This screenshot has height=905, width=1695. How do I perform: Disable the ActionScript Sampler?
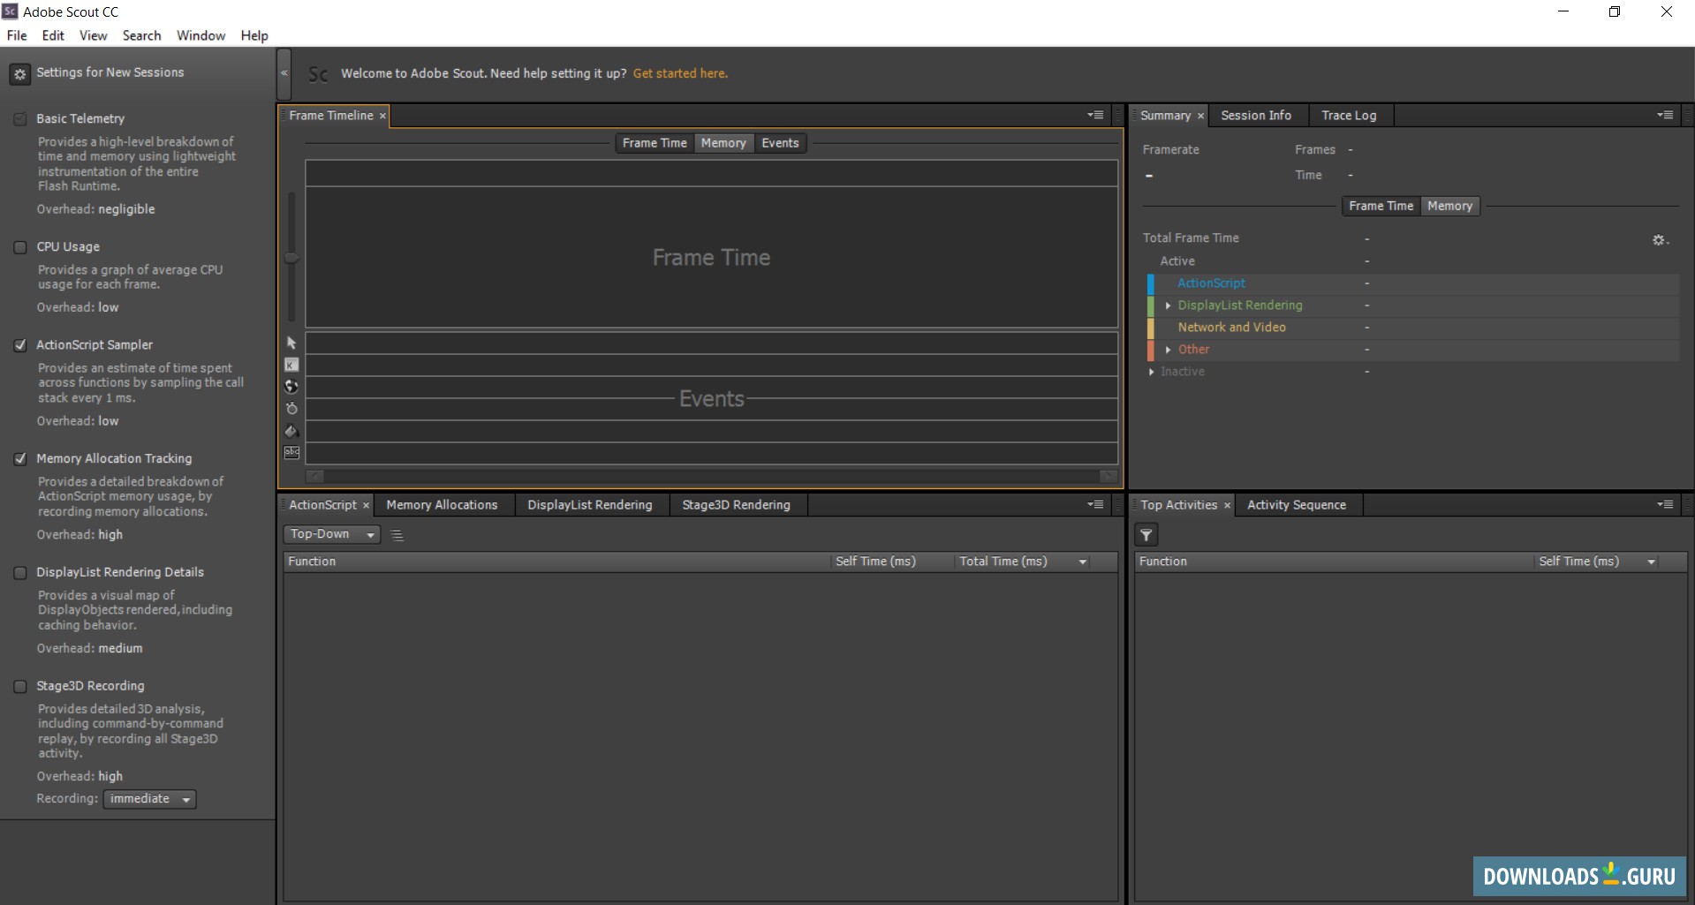coord(20,344)
